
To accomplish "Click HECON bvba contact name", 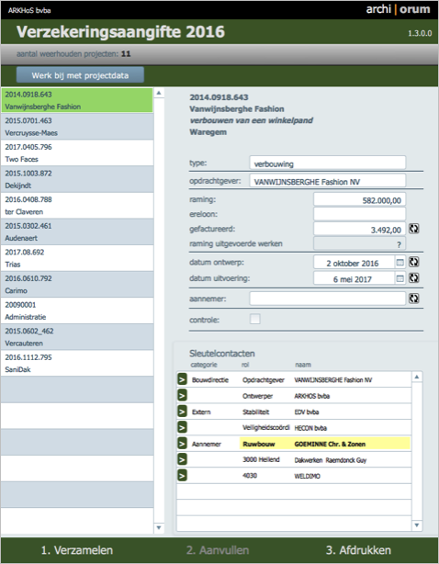I will pos(310,428).
